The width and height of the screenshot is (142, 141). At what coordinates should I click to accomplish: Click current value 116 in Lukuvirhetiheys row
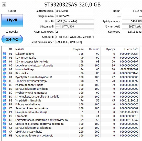coord(81,54)
